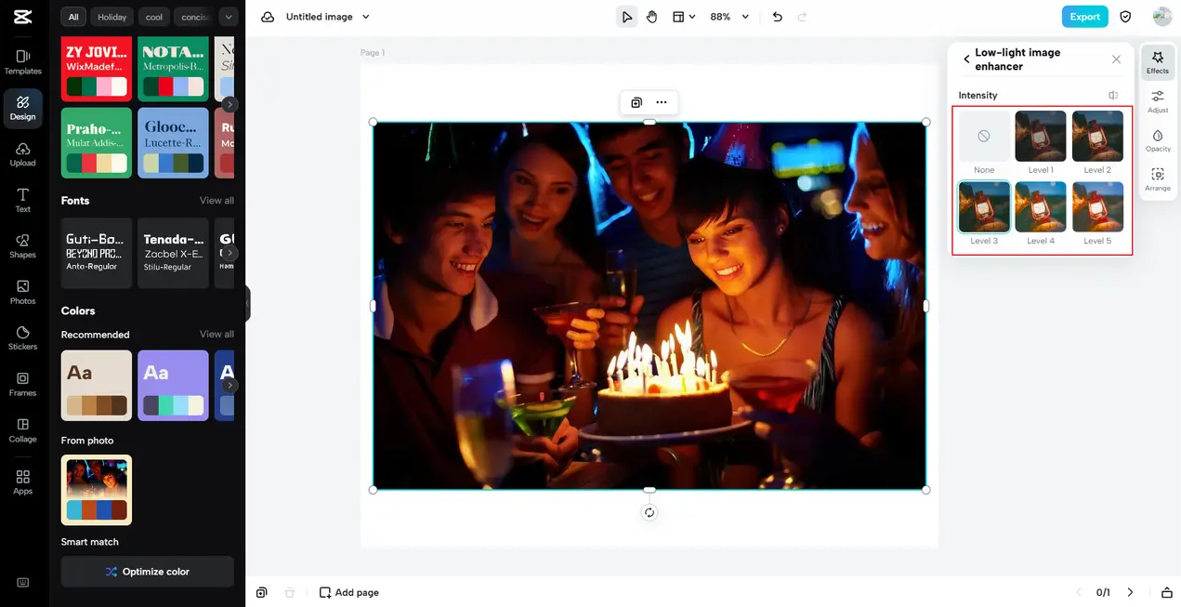Click Optimize color button
The image size is (1181, 607).
coord(148,572)
